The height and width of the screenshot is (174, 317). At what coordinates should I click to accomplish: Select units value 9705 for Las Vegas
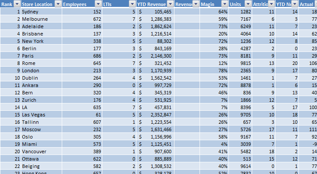point(241,115)
